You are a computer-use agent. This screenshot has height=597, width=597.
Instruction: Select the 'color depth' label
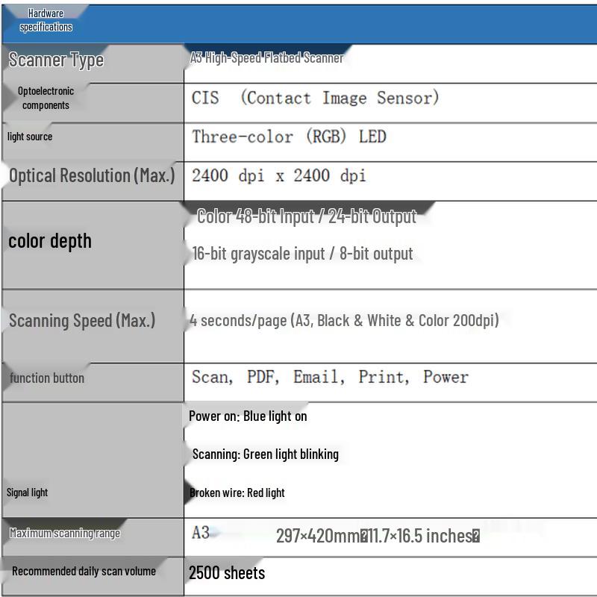click(50, 241)
